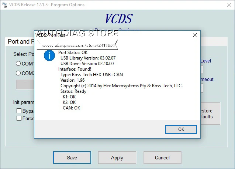Click the 'Interface: Found!' line
The height and width of the screenshot is (169, 235).
click(x=75, y=69)
